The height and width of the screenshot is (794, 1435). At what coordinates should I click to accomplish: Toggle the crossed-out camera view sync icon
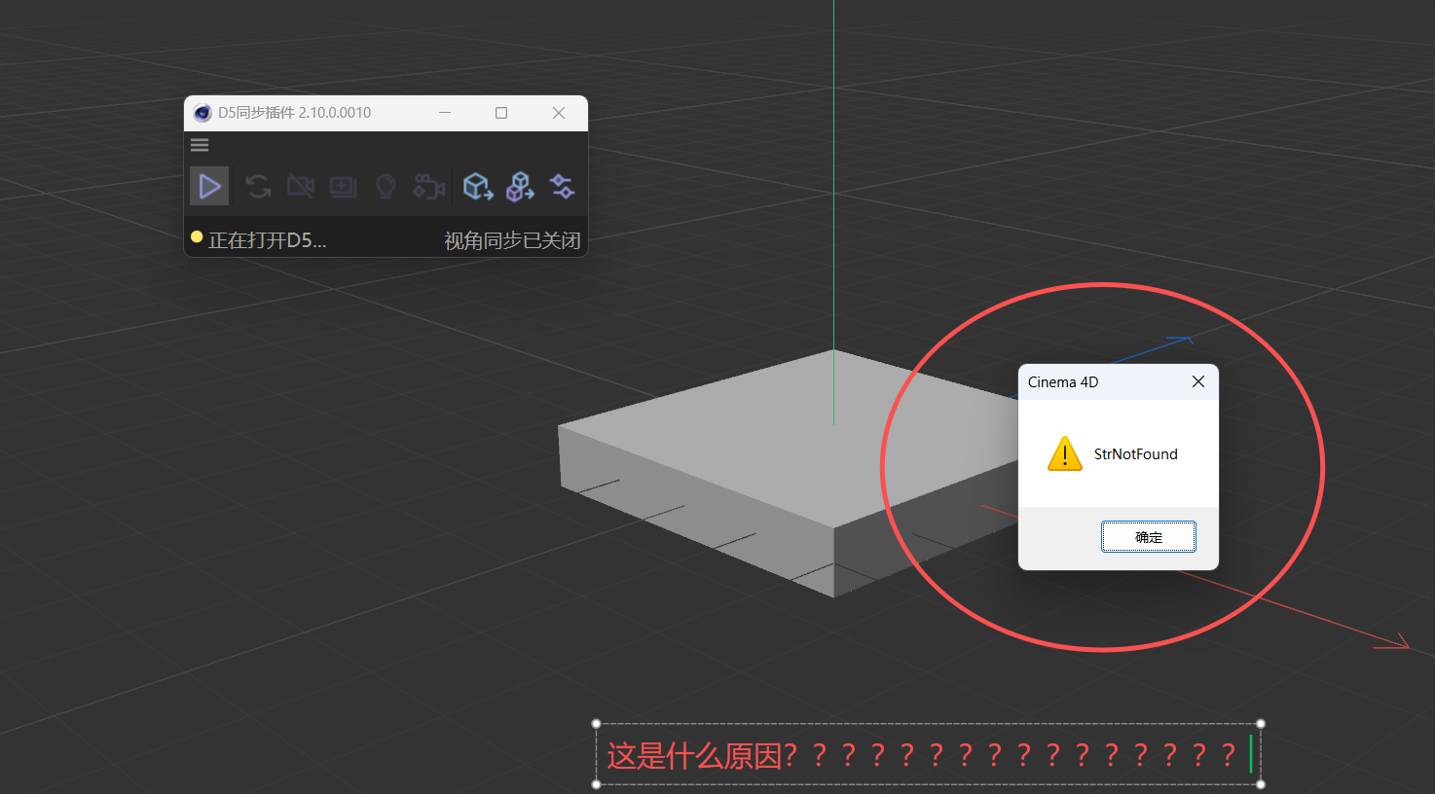point(301,186)
